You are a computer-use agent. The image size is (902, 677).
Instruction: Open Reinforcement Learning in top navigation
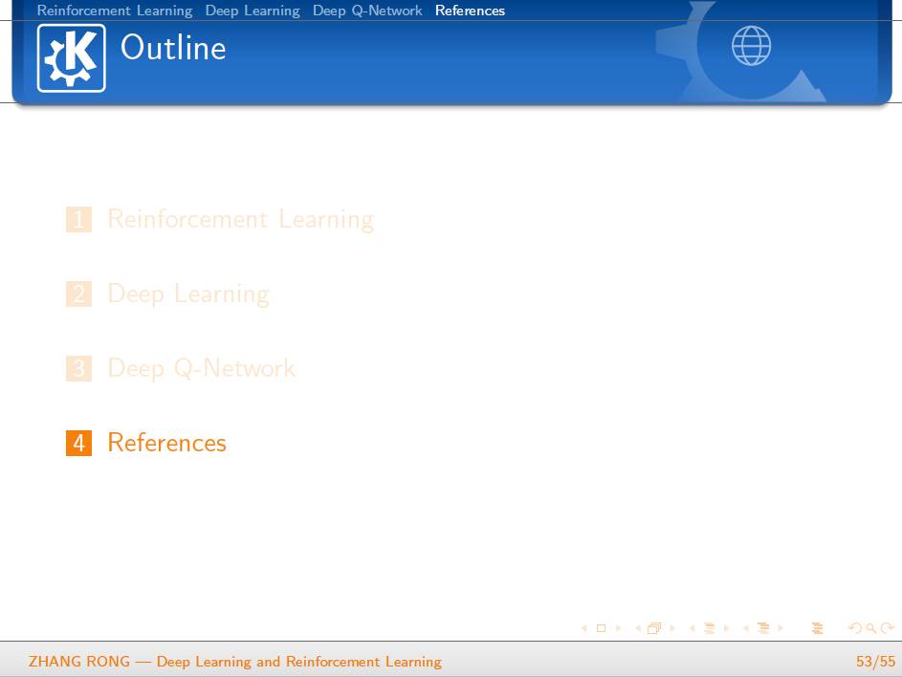115,11
